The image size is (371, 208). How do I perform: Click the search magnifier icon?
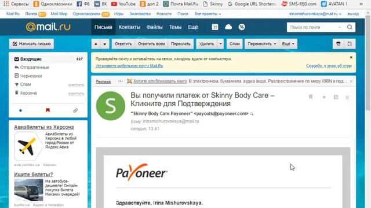click(350, 27)
